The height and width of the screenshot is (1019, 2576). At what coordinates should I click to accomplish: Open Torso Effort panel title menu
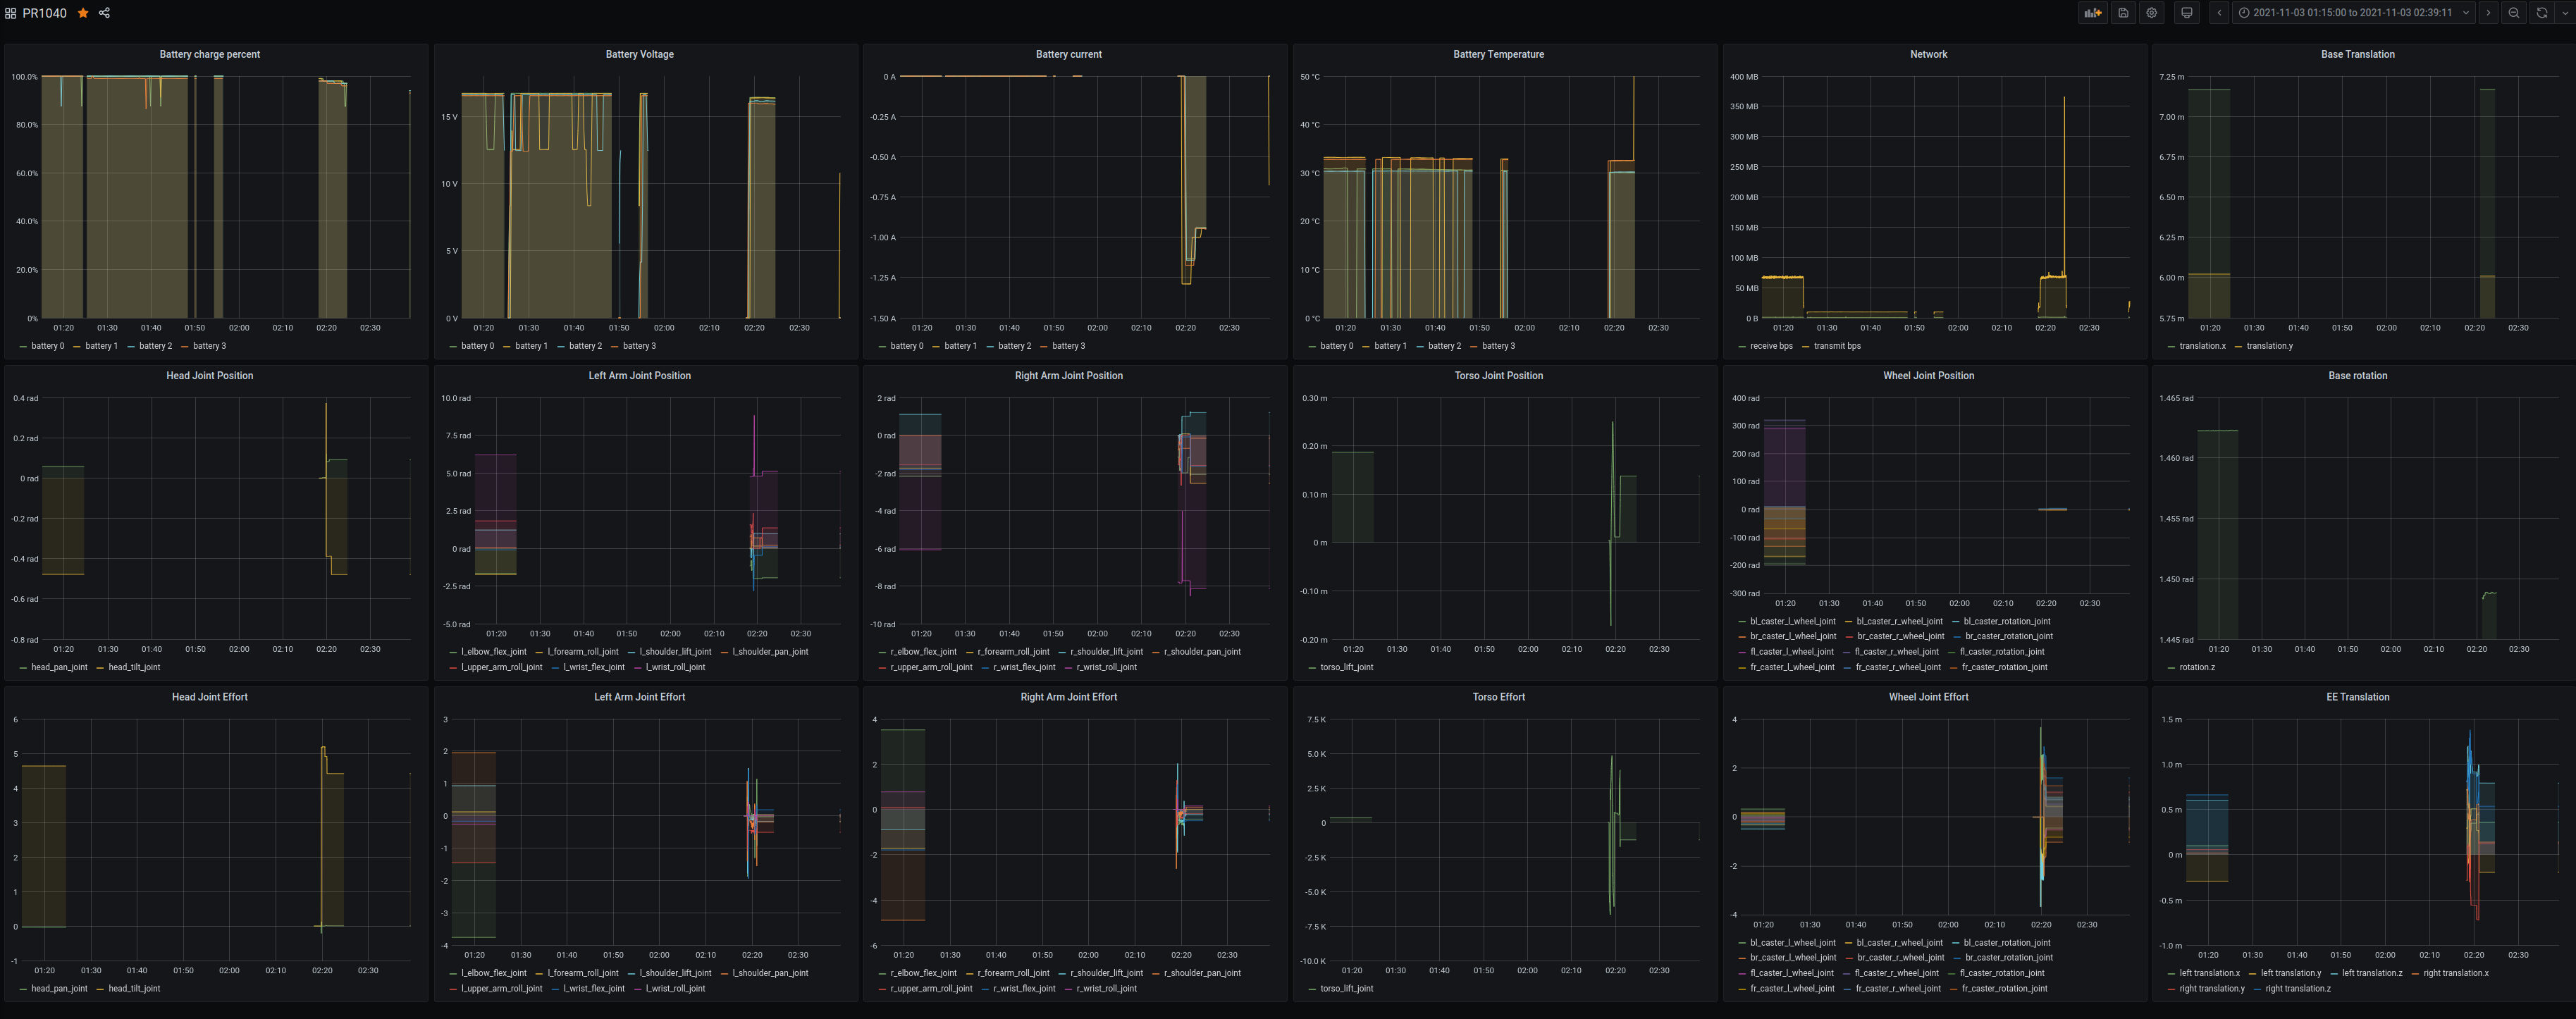(x=1498, y=697)
